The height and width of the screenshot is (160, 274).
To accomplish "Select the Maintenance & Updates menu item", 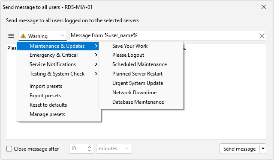I will click(x=58, y=46).
